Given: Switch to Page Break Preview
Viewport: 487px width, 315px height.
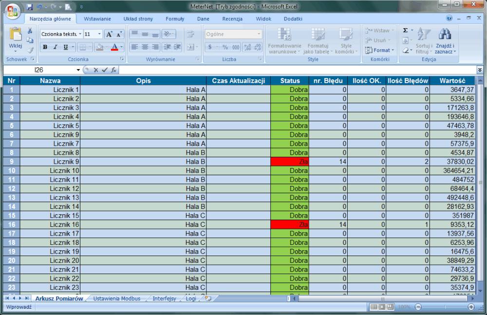Looking at the screenshot, I should point(391,307).
